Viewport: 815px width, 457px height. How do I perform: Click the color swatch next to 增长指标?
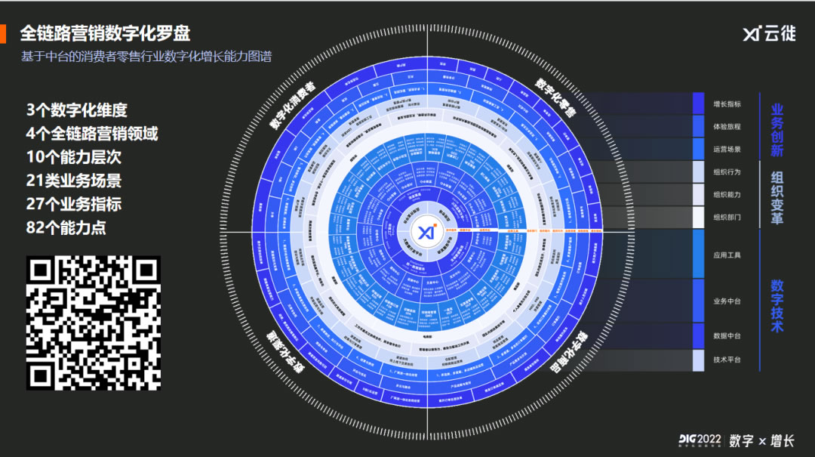point(698,103)
